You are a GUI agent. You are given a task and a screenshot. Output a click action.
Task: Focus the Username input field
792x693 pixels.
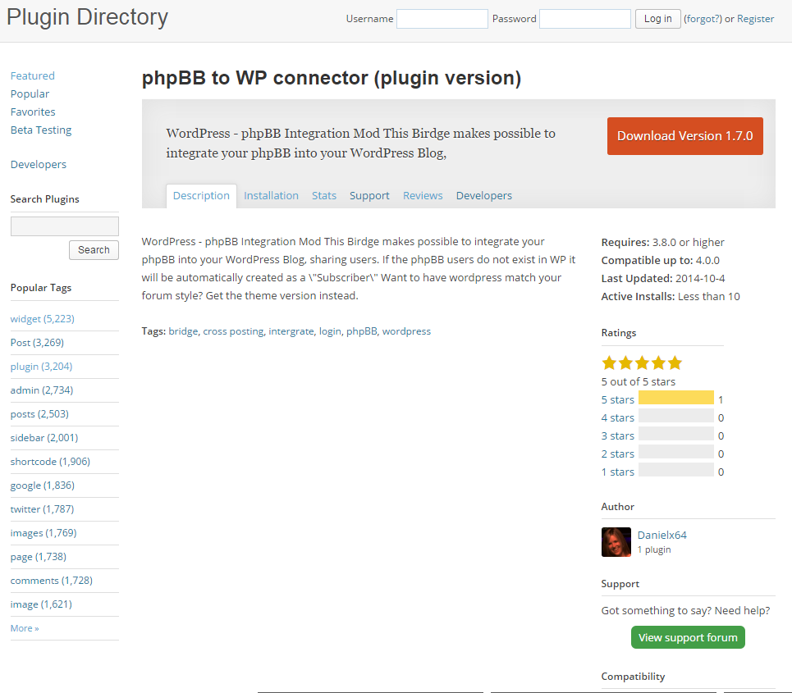(442, 19)
